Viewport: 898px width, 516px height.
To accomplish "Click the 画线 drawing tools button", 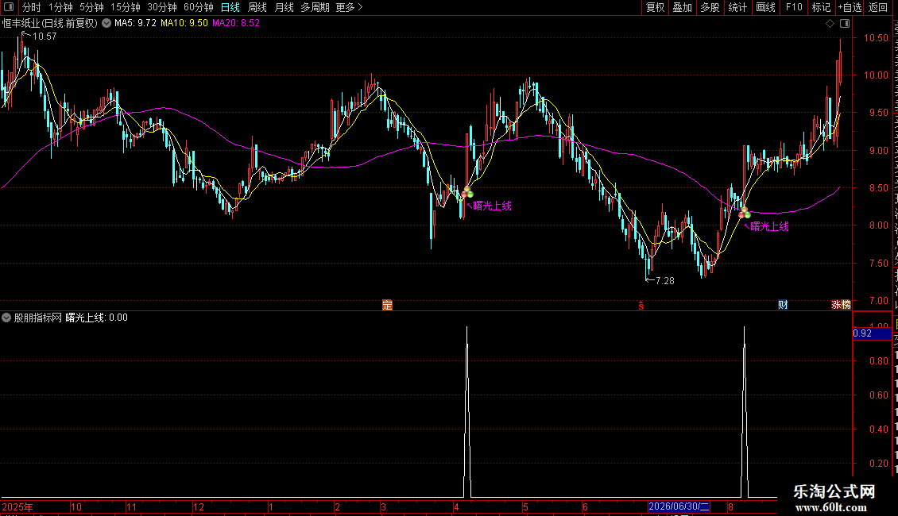I will [x=766, y=7].
